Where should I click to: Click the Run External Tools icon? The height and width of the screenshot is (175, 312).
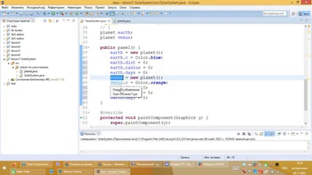pos(62,14)
